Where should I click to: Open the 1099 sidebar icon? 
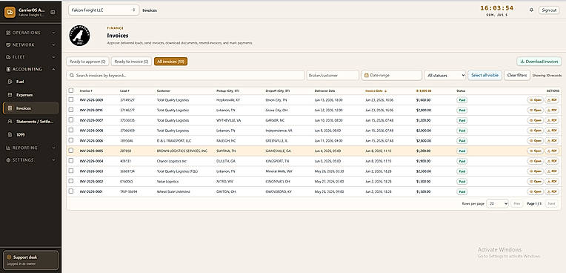pyautogui.click(x=10, y=134)
